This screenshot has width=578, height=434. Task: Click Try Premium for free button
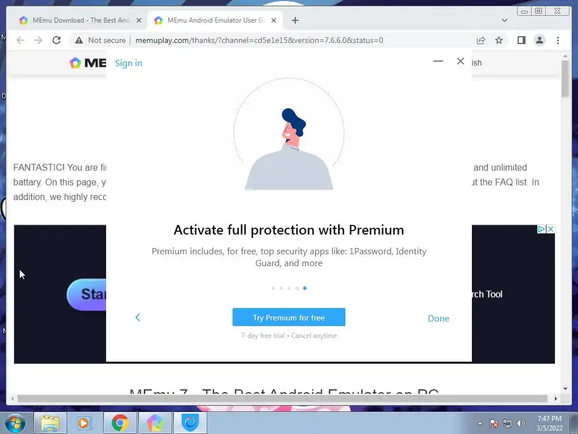[288, 317]
